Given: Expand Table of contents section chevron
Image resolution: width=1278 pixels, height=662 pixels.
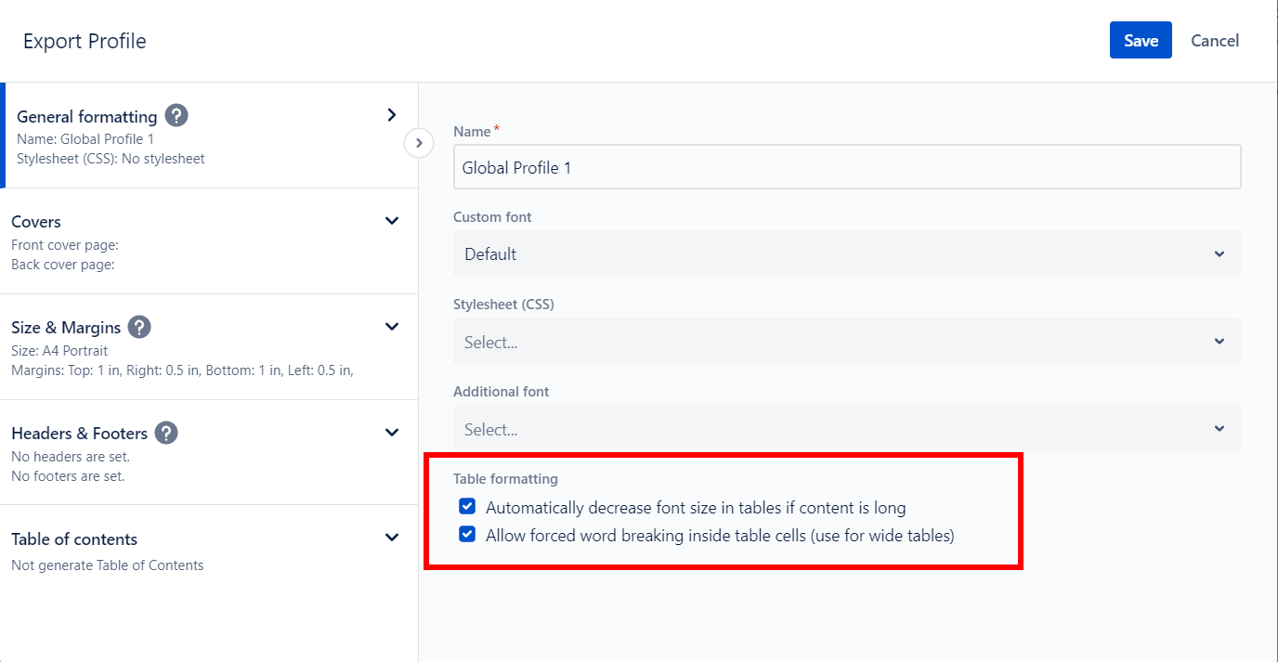Looking at the screenshot, I should point(392,538).
